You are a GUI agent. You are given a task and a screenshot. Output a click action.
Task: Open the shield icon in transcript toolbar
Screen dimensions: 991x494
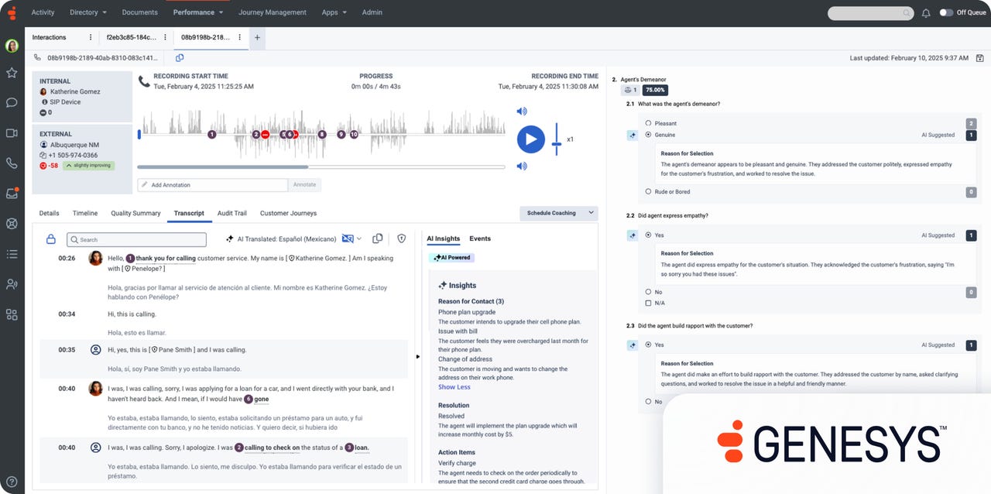(402, 238)
